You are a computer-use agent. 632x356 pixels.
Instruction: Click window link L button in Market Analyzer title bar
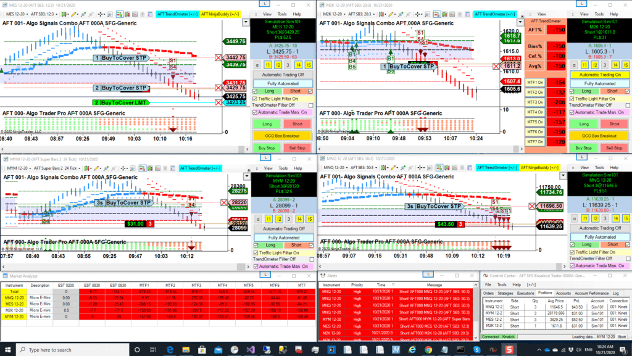point(265,275)
